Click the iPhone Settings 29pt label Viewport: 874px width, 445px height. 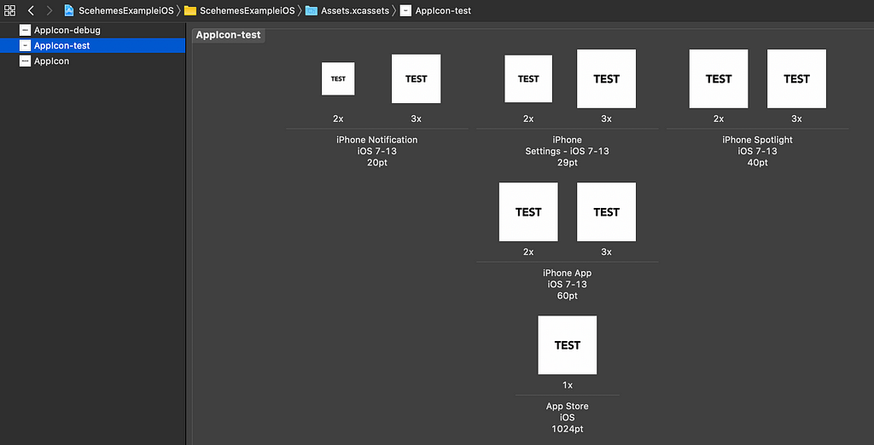(x=568, y=151)
